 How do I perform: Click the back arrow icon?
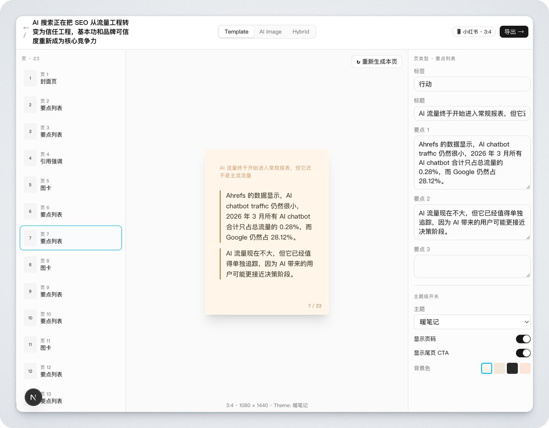point(26,27)
